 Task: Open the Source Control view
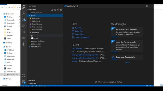(24, 19)
